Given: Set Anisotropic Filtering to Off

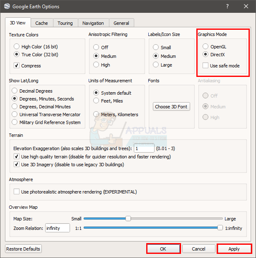Looking at the screenshot, I should click(x=96, y=47).
